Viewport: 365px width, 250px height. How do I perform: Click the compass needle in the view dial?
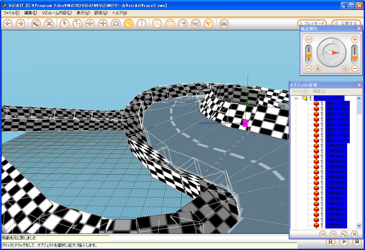[x=332, y=53]
